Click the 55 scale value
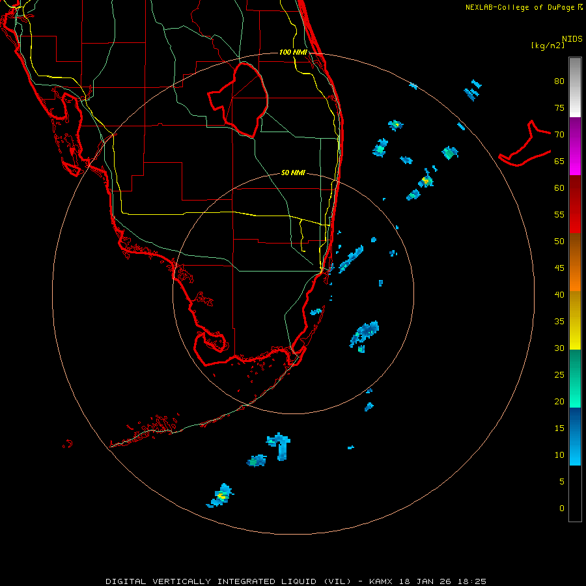Screen dimensions: 586x586 559,214
